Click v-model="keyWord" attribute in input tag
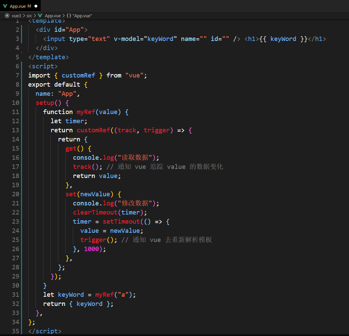 pyautogui.click(x=145, y=39)
